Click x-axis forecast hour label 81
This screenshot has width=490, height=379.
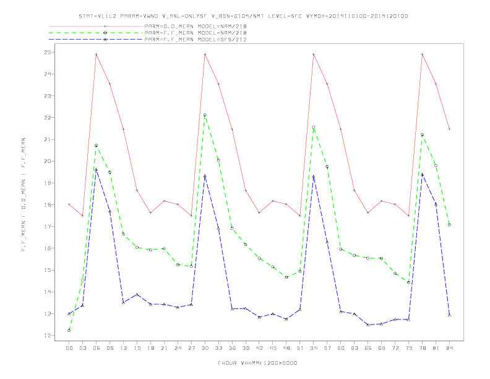coord(436,348)
